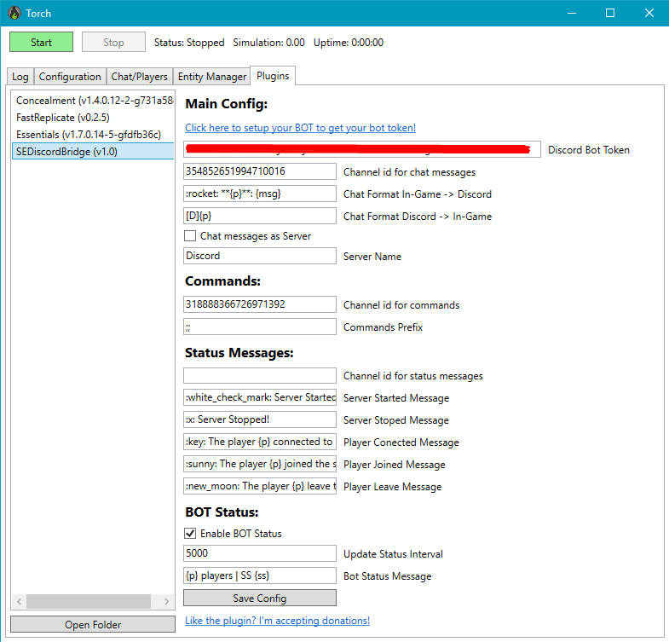Click the 'Status: Stopped' text
Viewport: 669px width, 642px height.
189,43
